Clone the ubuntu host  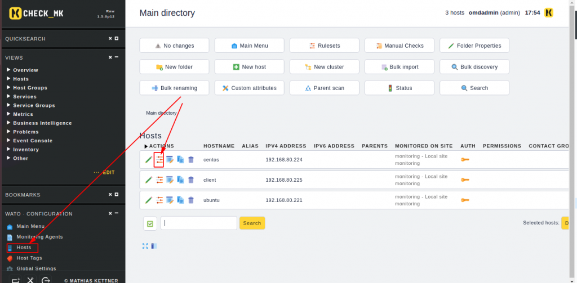(x=180, y=200)
